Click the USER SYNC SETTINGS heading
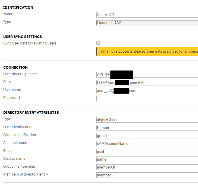The width and height of the screenshot is (198, 189). click(22, 37)
